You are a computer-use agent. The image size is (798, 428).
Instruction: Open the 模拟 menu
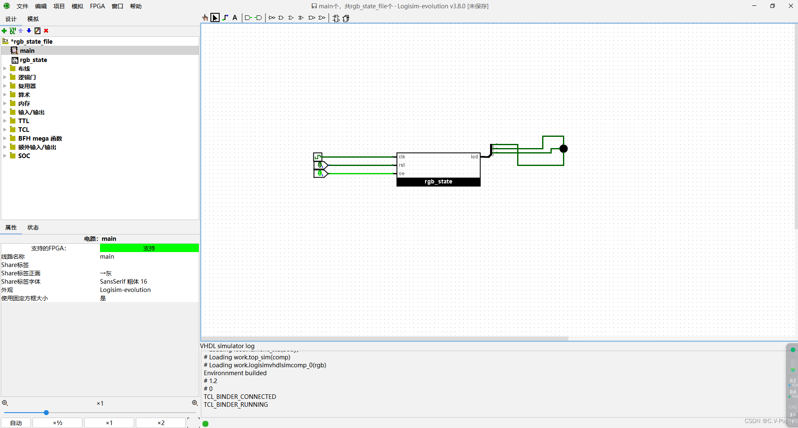click(78, 6)
